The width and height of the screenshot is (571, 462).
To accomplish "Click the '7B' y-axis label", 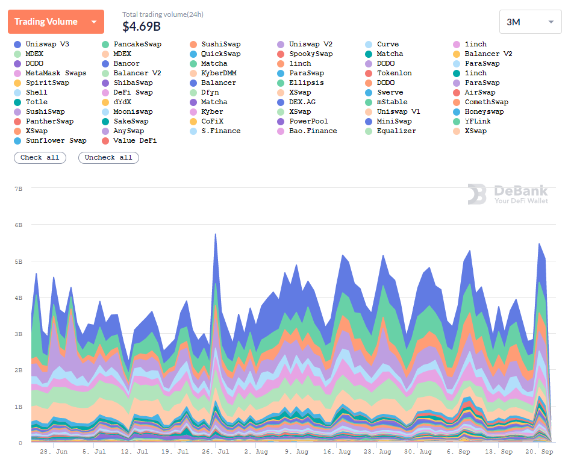I will [x=19, y=189].
